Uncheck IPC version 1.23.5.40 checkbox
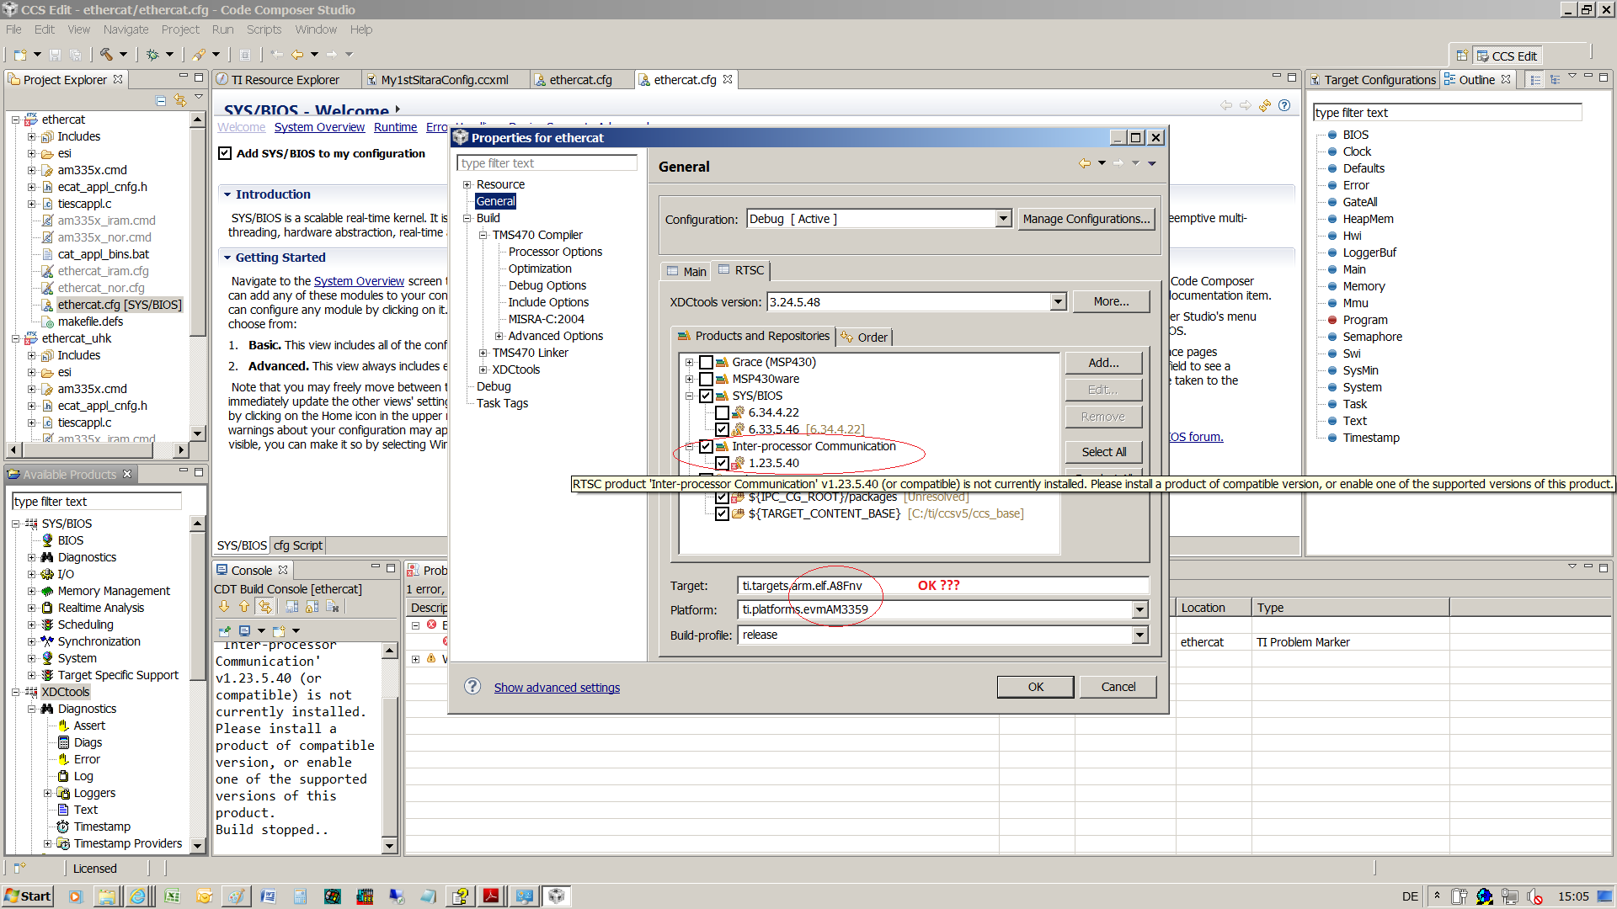 pos(722,463)
